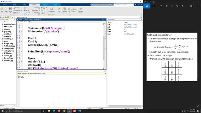Image resolution: width=201 pixels, height=113 pixels.
Task: Open the Umar user account dropdown
Action: pos(140,5)
